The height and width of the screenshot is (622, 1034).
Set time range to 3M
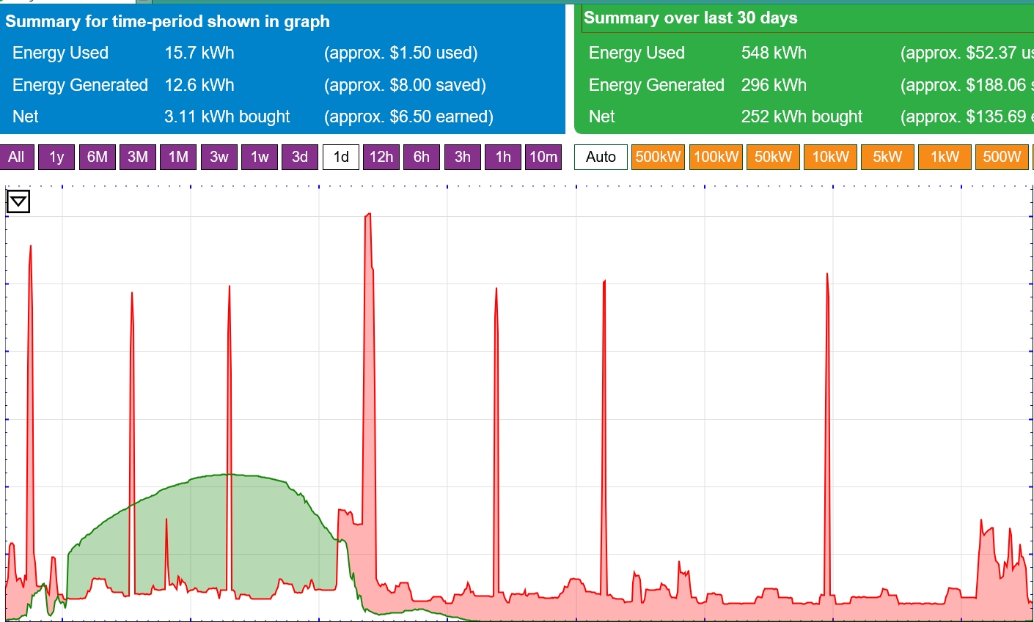(138, 157)
